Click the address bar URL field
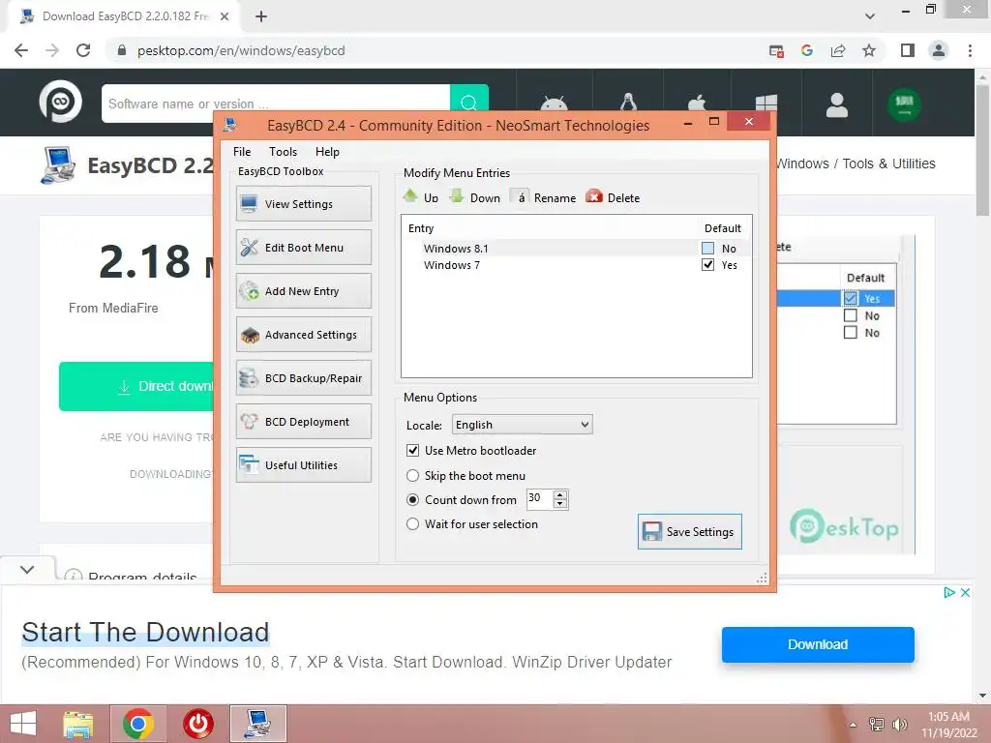Image resolution: width=991 pixels, height=743 pixels. click(436, 50)
